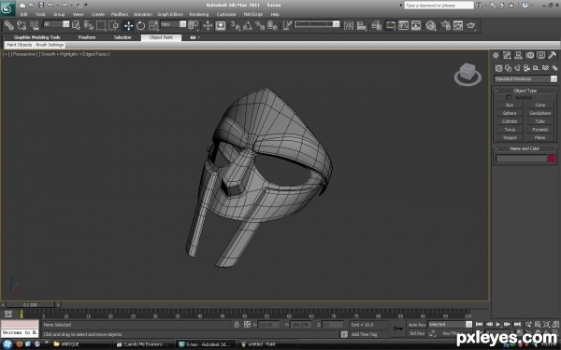Toggle the 3D Snaps icon
The image size is (561, 350).
(x=235, y=25)
